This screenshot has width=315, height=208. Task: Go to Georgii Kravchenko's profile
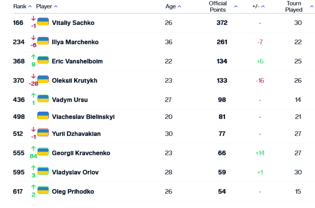[81, 153]
